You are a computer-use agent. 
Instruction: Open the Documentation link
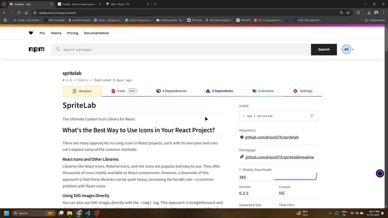96,33
